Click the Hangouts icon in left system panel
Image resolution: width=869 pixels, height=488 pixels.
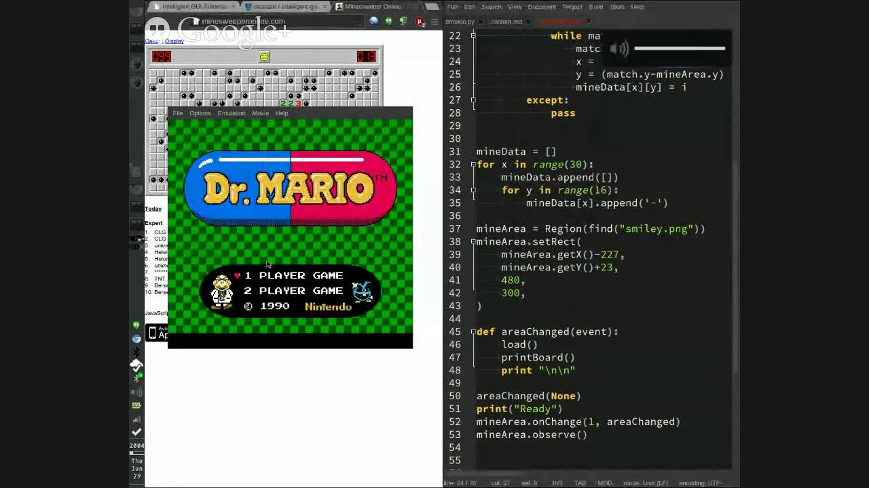(136, 326)
